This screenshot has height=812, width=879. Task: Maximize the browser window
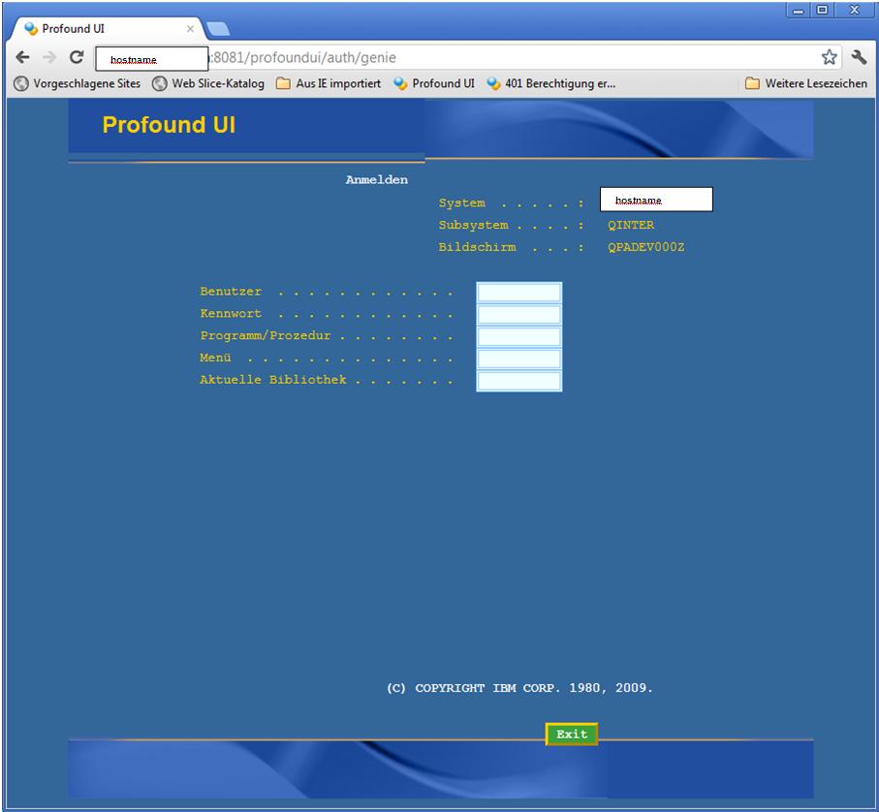point(823,10)
